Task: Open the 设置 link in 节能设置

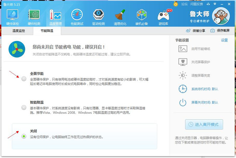Action: point(224,40)
